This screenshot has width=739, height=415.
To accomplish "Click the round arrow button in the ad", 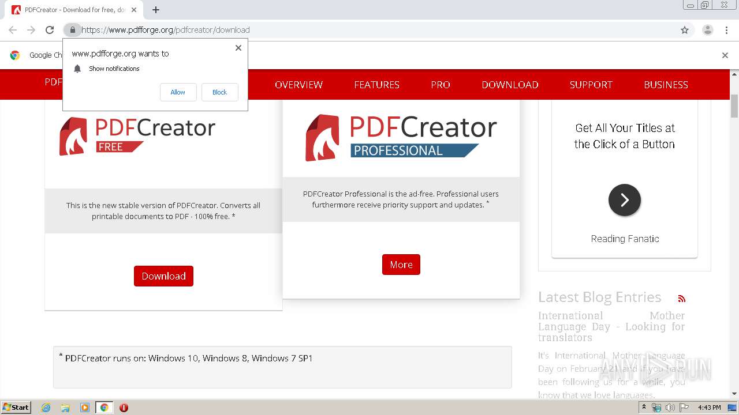I will [625, 200].
